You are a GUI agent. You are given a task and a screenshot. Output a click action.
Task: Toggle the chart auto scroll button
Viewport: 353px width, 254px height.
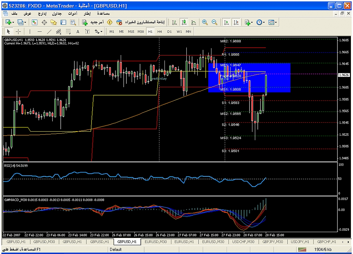click(x=226, y=22)
